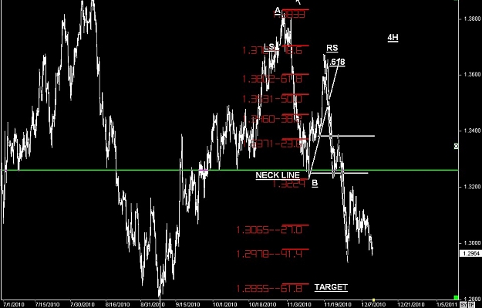Click the green square indicator at chart corner
Screen dimensions: 482x308
pyautogui.click(x=457, y=297)
